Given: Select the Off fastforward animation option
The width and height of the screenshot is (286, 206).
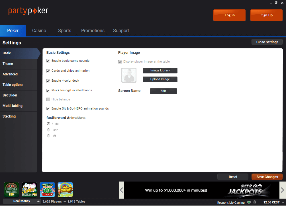Looking at the screenshot, I should 48,136.
